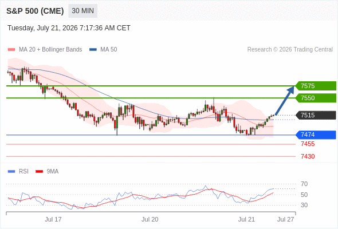Click the S&P 500 (CME) title
This screenshot has width=338, height=229.
pos(35,11)
